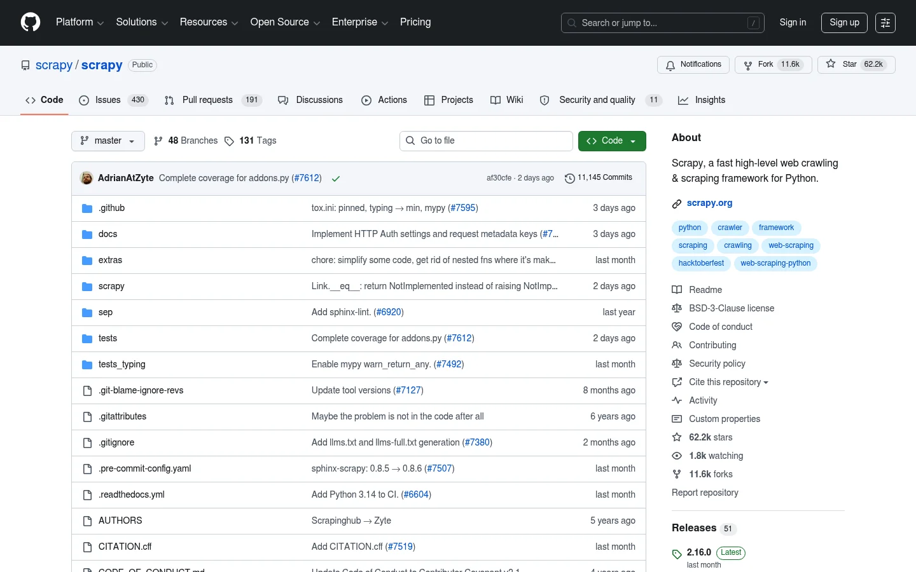Expand the Resources menu
916x572 pixels.
209,22
